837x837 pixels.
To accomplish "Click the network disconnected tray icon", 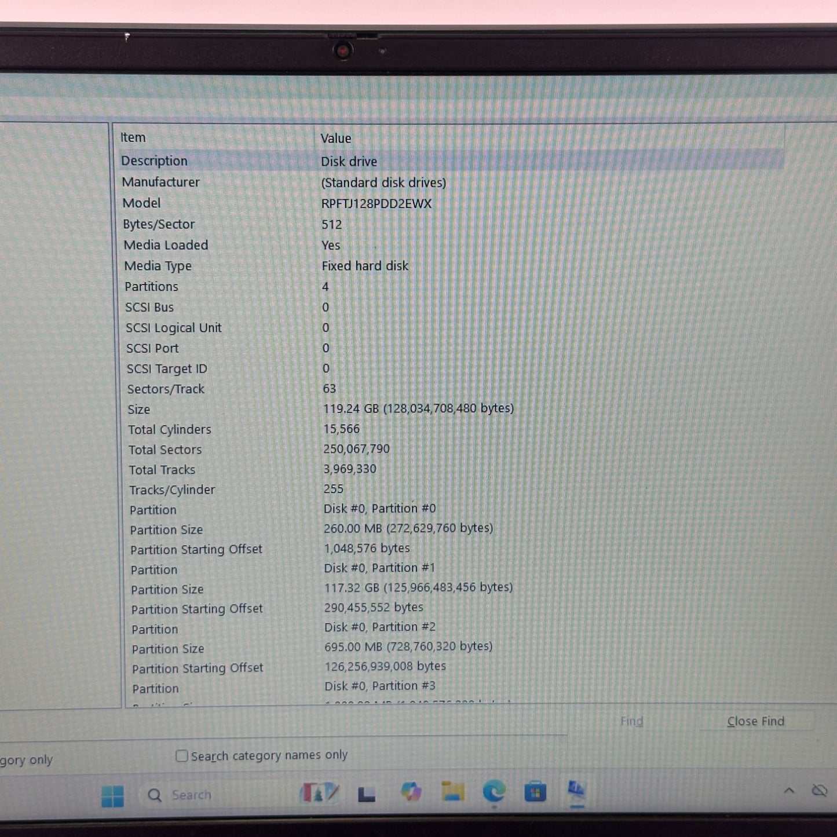I will [x=819, y=790].
